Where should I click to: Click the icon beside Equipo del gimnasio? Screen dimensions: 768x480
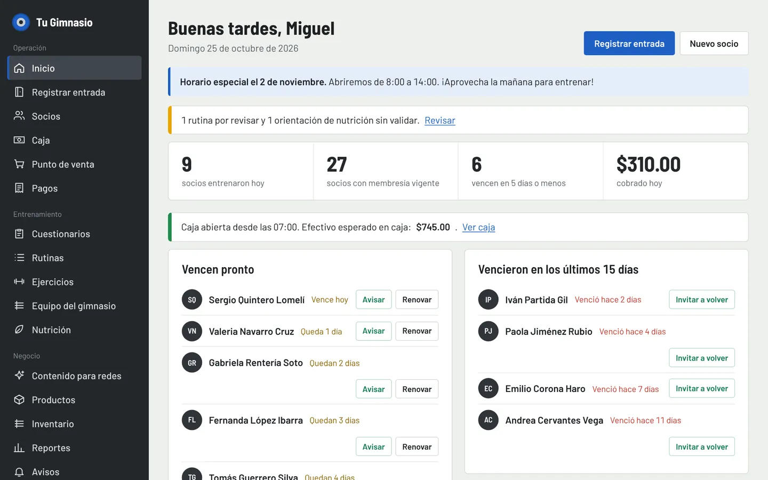click(x=19, y=306)
